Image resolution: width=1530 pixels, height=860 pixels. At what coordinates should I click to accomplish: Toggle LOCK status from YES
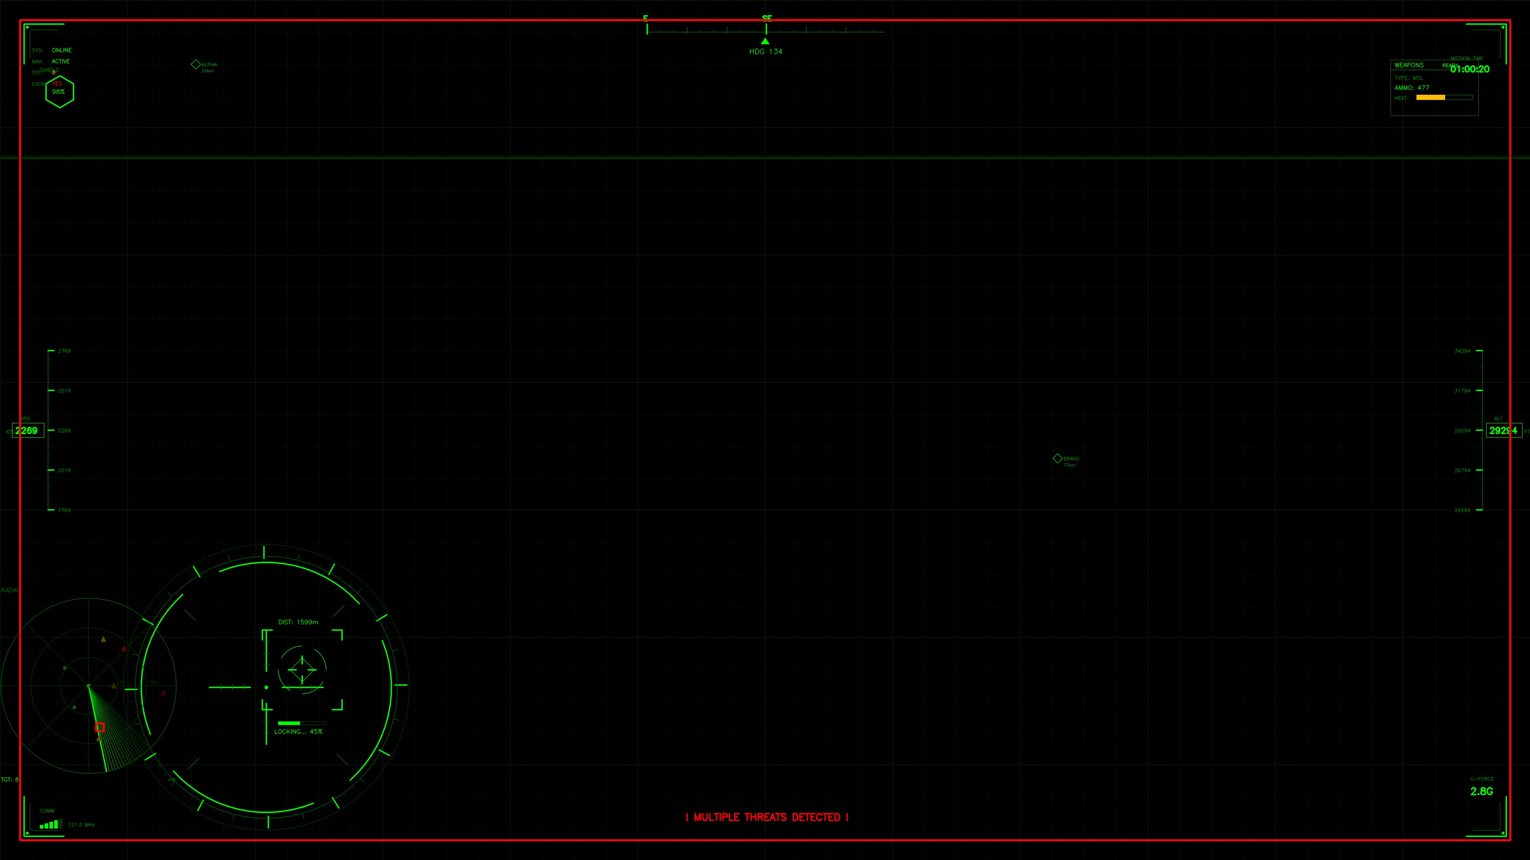pyautogui.click(x=57, y=84)
